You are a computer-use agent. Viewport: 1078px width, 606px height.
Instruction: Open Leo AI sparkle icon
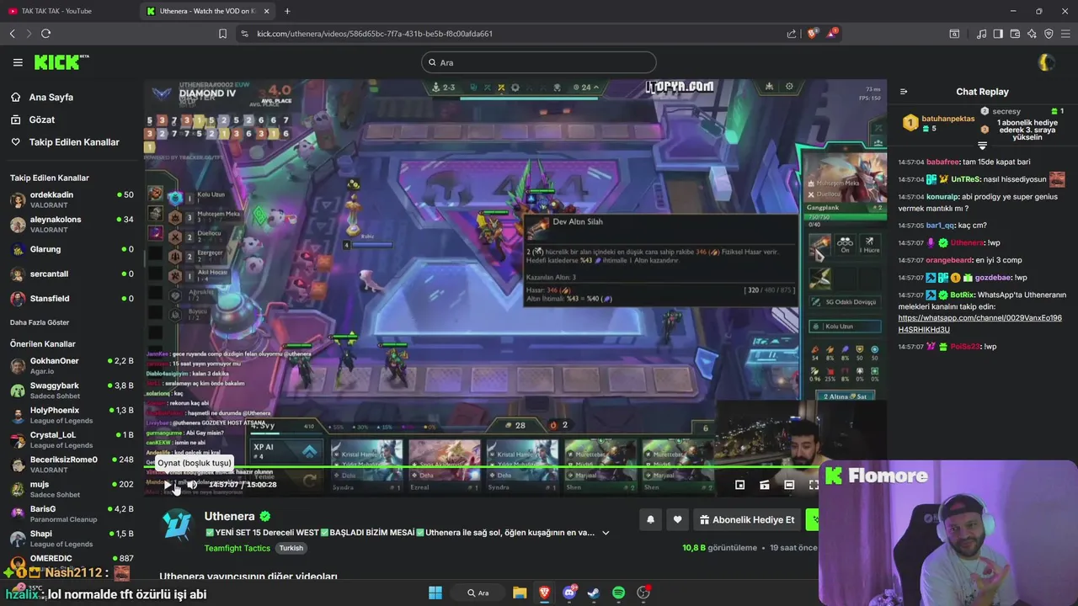click(x=1032, y=34)
